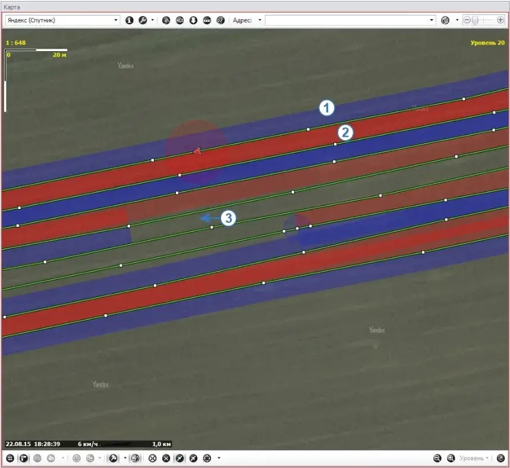Click the zoom in magnifier icon
510x468 pixels.
(451, 458)
